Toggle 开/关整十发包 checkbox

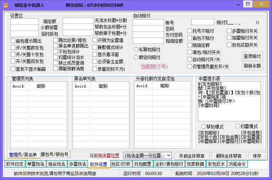[x=13, y=54]
